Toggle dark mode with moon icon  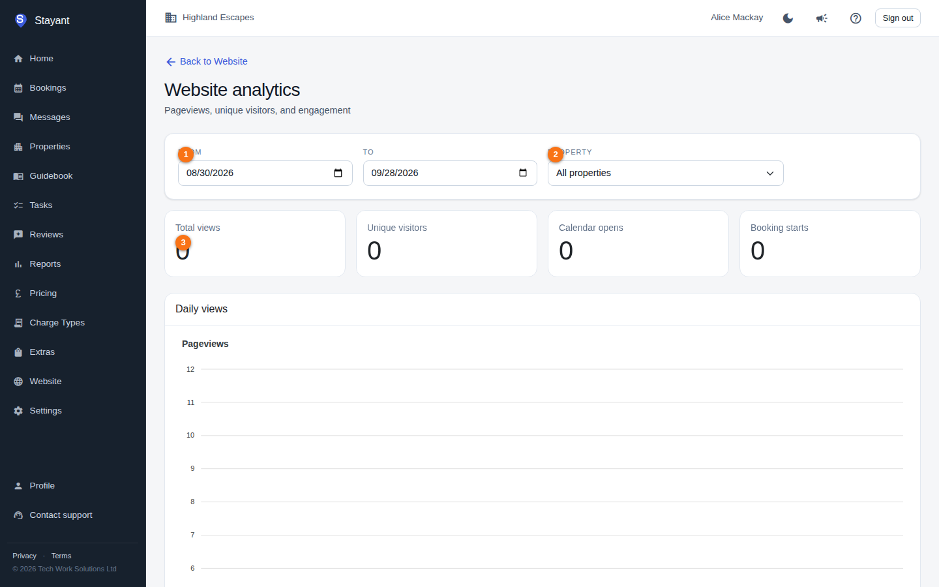[x=788, y=18]
